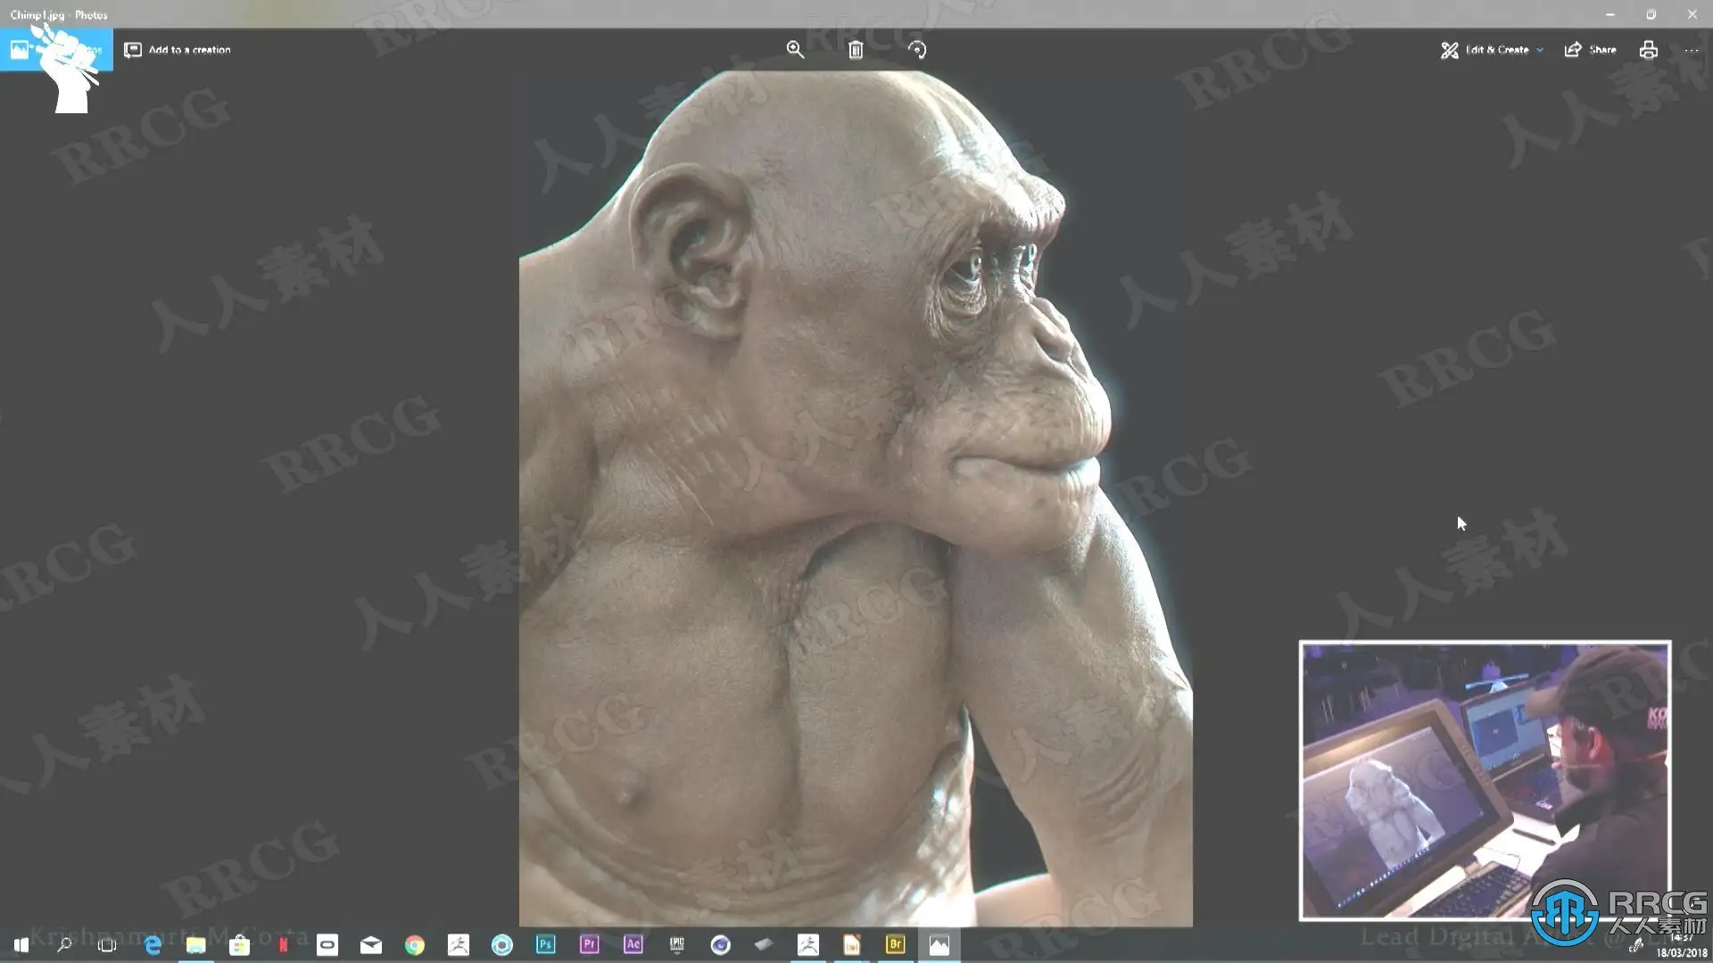Open the three-dots more options menu
This screenshot has height=963, width=1713.
[x=1691, y=50]
